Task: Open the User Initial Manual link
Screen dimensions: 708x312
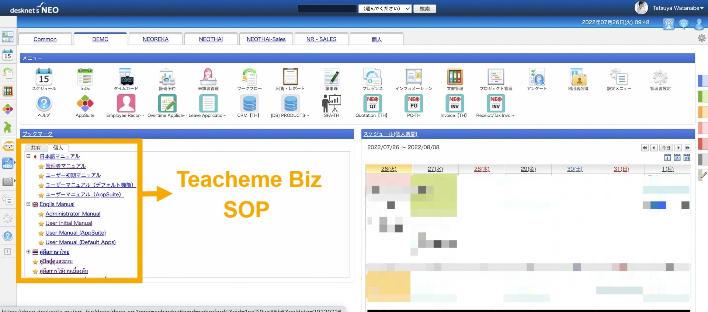Action: tap(69, 223)
